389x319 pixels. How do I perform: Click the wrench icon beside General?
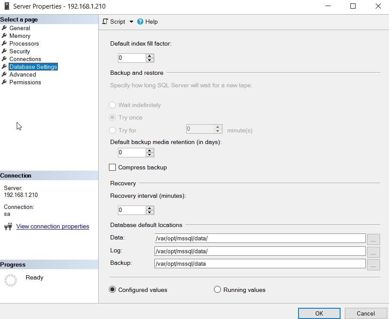[x=4, y=28]
